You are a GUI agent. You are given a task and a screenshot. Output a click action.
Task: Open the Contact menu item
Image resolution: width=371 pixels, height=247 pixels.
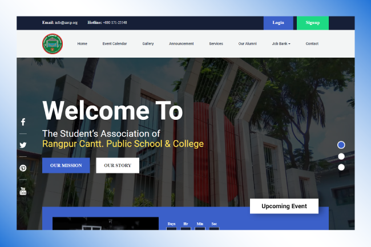point(312,44)
